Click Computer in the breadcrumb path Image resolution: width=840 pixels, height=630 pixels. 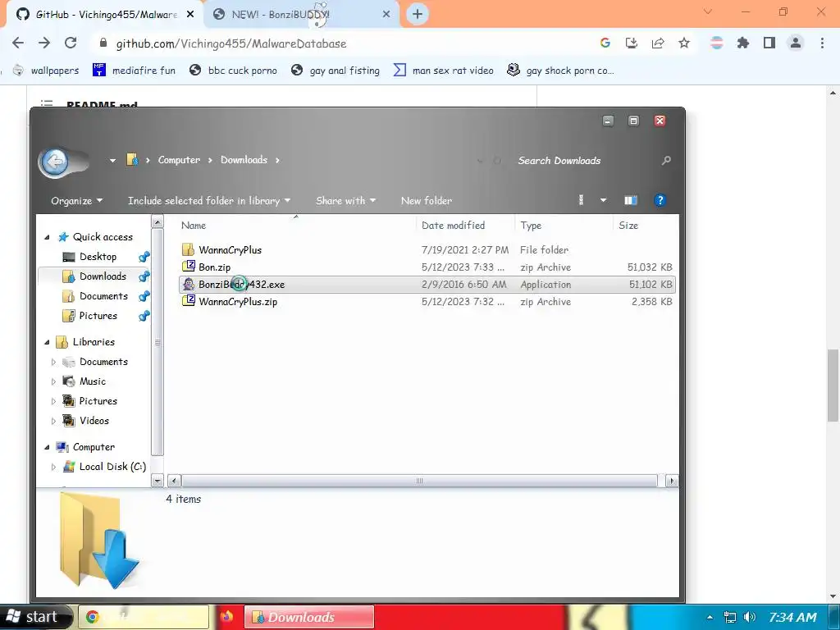[179, 160]
